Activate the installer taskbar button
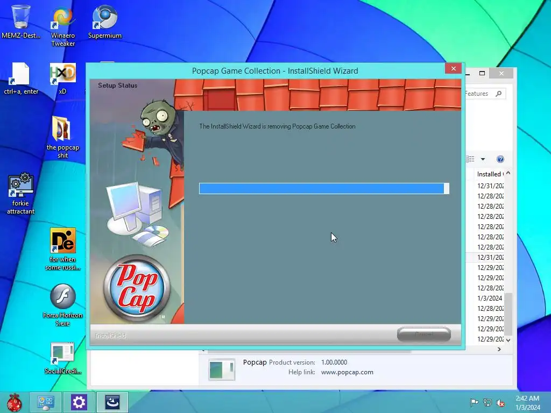 tap(112, 402)
